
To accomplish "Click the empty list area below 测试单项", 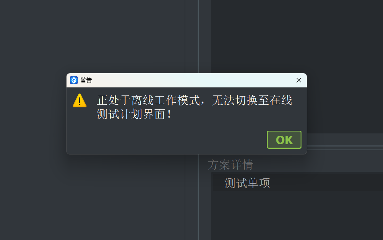I will (297, 214).
